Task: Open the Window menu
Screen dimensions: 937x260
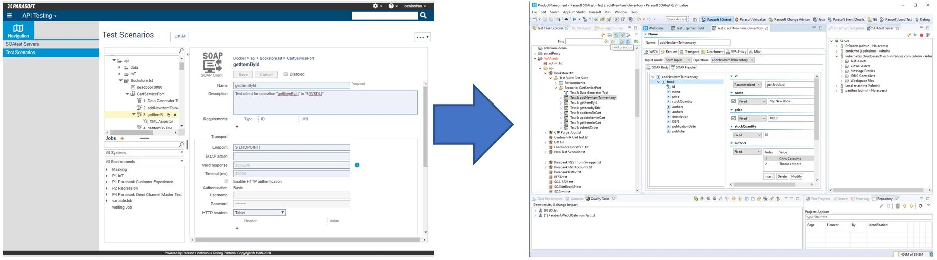Action: click(620, 12)
